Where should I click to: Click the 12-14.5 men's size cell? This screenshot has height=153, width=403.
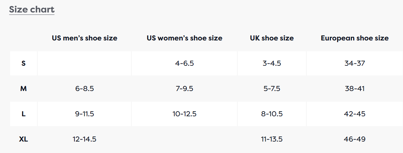(85, 140)
